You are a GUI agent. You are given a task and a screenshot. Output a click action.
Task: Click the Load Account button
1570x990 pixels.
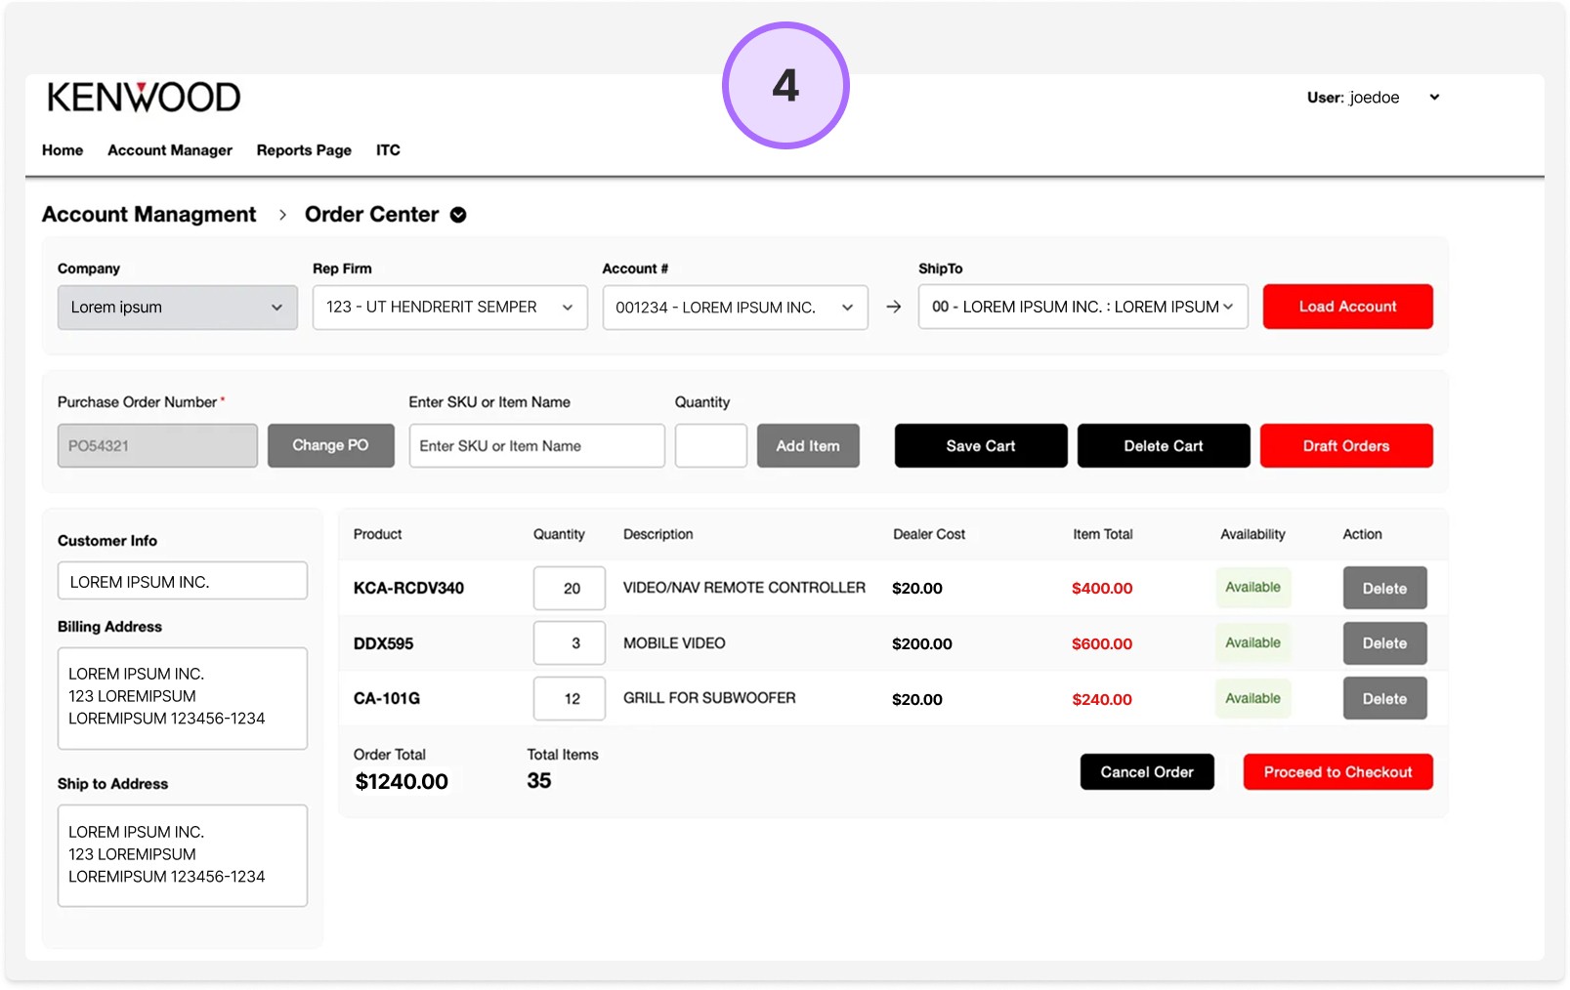tap(1347, 307)
